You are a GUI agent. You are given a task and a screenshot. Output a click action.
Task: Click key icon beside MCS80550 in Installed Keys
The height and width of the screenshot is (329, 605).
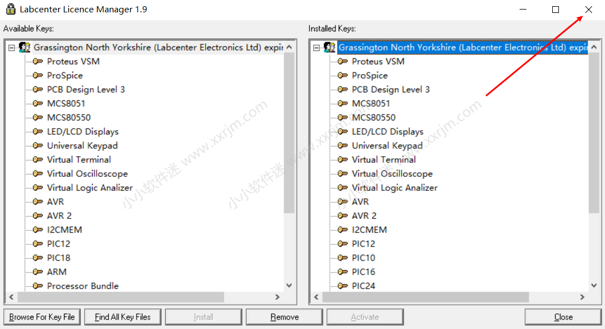(x=343, y=117)
